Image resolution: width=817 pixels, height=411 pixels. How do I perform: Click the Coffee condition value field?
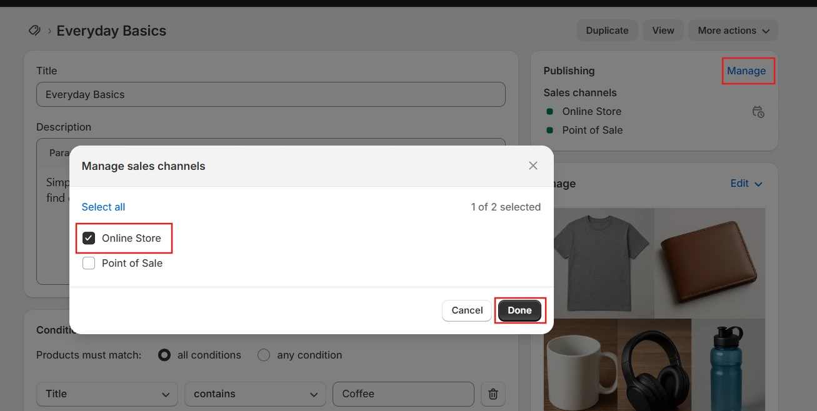tap(403, 394)
